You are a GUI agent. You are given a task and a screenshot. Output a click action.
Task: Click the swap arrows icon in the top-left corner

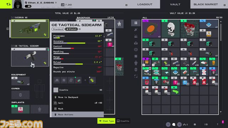[9, 4]
